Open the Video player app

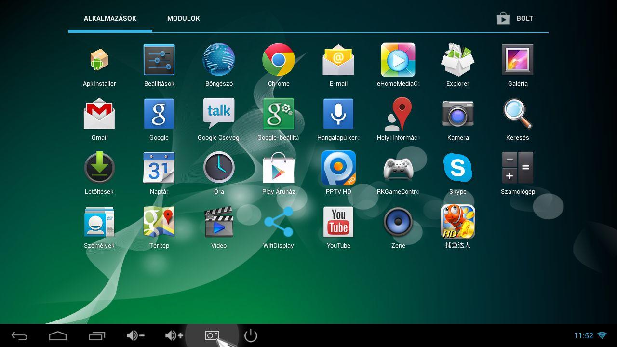(219, 222)
